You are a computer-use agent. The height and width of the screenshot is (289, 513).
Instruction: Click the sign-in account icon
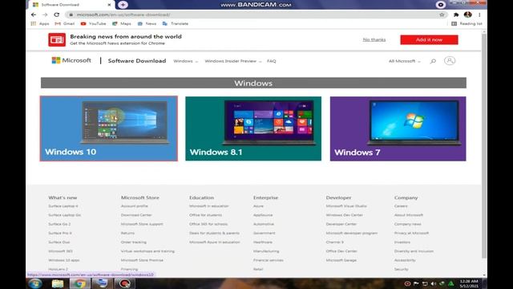tap(450, 61)
